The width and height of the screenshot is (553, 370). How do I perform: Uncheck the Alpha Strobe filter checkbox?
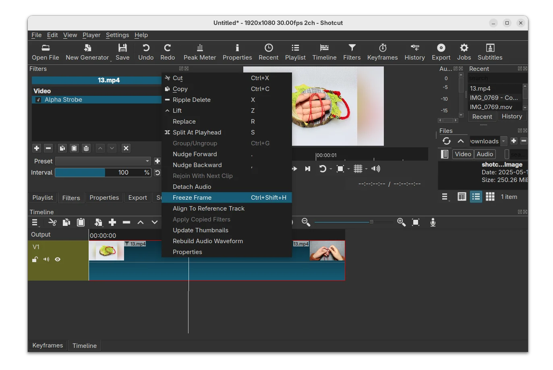pos(38,100)
